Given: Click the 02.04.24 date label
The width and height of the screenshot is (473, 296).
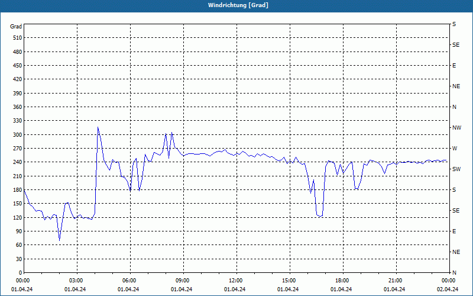Looking at the screenshot, I should point(448,289).
